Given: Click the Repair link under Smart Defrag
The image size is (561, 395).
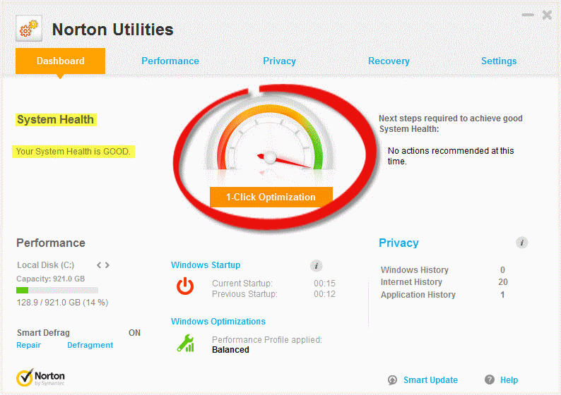Looking at the screenshot, I should pyautogui.click(x=29, y=346).
